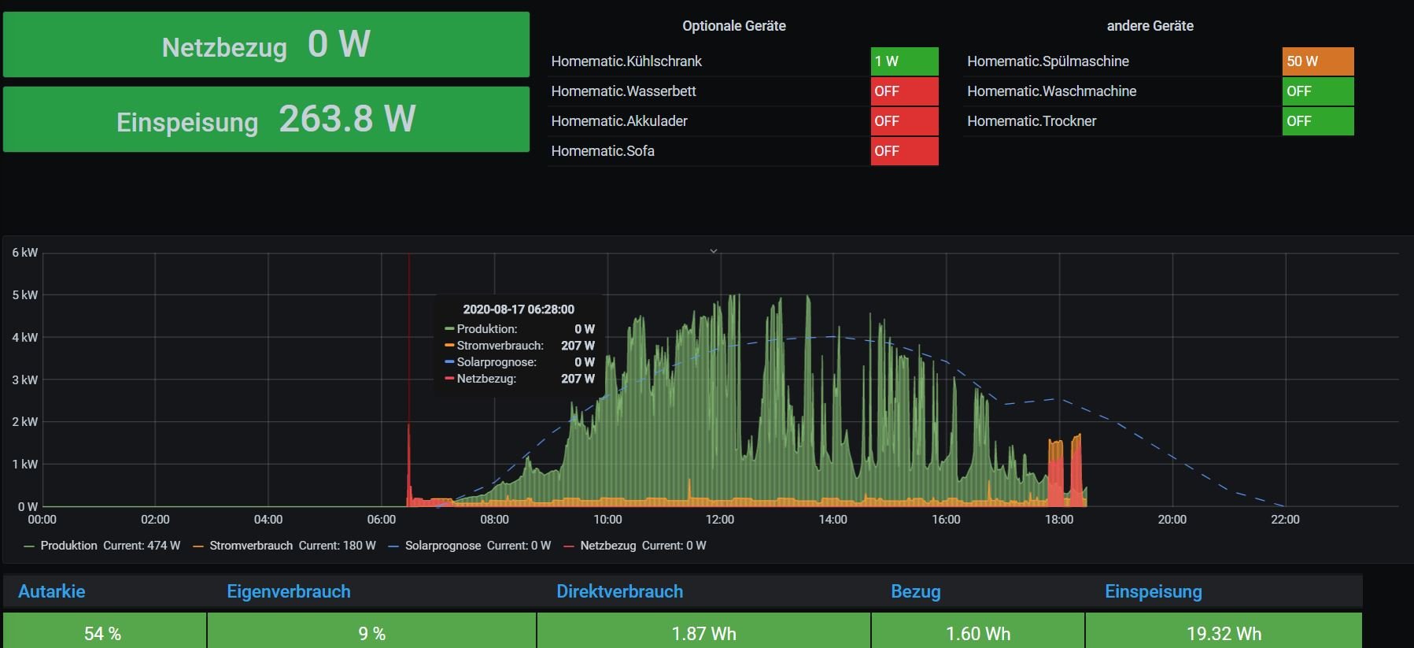
Task: Click the OFF status cell for Homematic.Akkulader
Action: (x=903, y=121)
